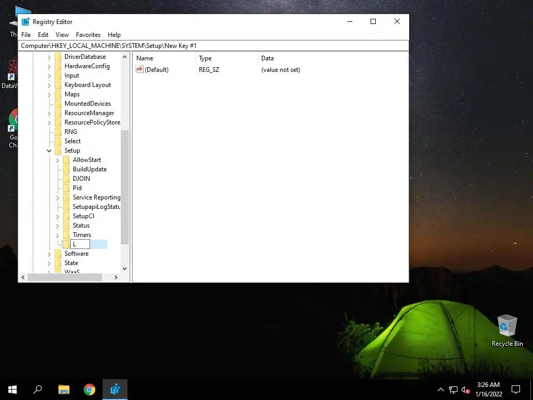Select the Maps folder icon
This screenshot has width=533, height=400.
[x=58, y=94]
